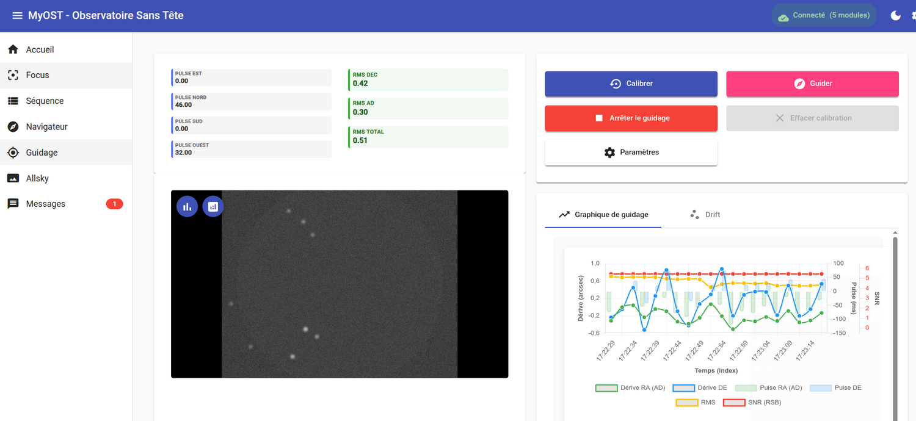Start guiding with Guider button
The height and width of the screenshot is (421, 916).
pos(812,84)
